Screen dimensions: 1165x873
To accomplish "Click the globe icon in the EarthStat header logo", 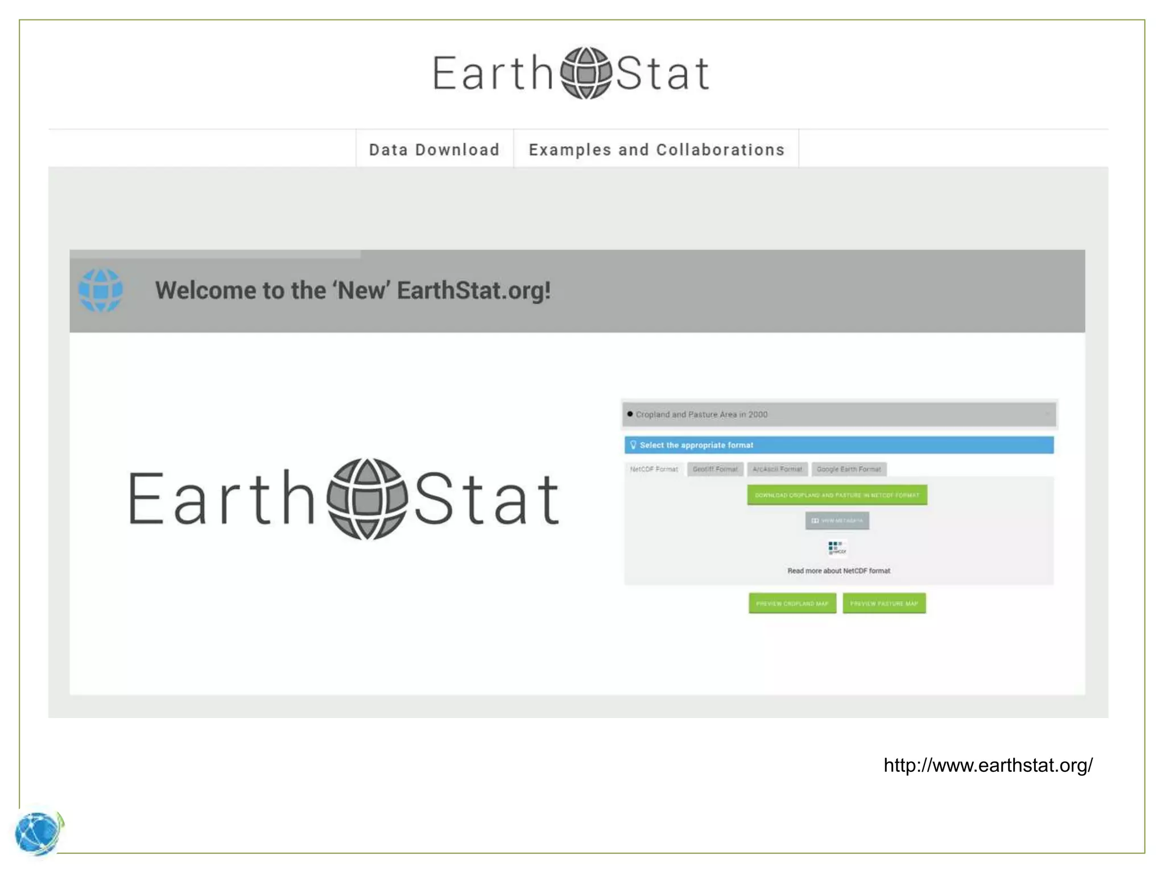I will [586, 73].
